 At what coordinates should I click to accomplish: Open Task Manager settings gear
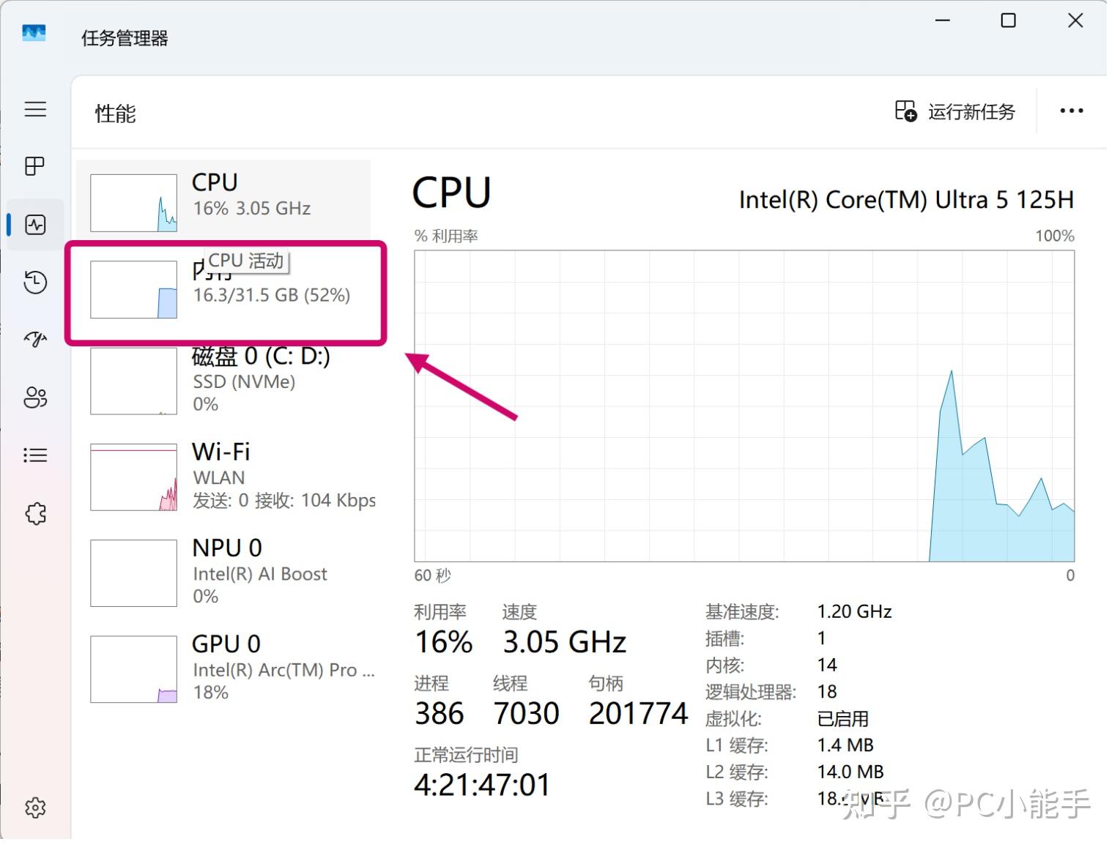click(x=35, y=808)
